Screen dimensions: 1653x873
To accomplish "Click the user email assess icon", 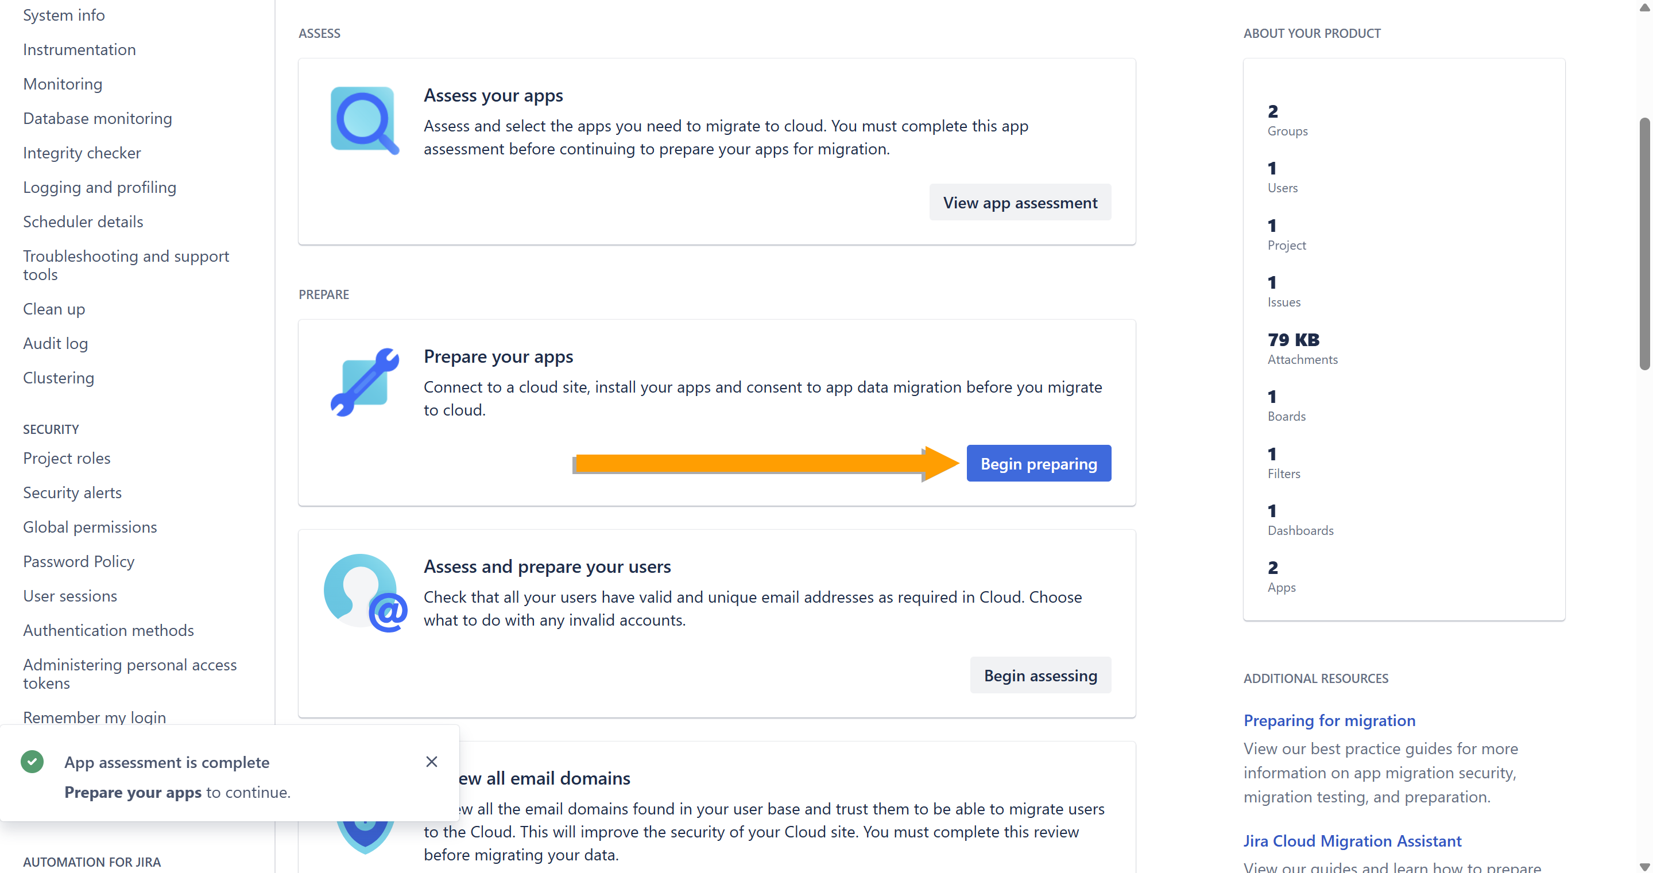I will pos(365,593).
